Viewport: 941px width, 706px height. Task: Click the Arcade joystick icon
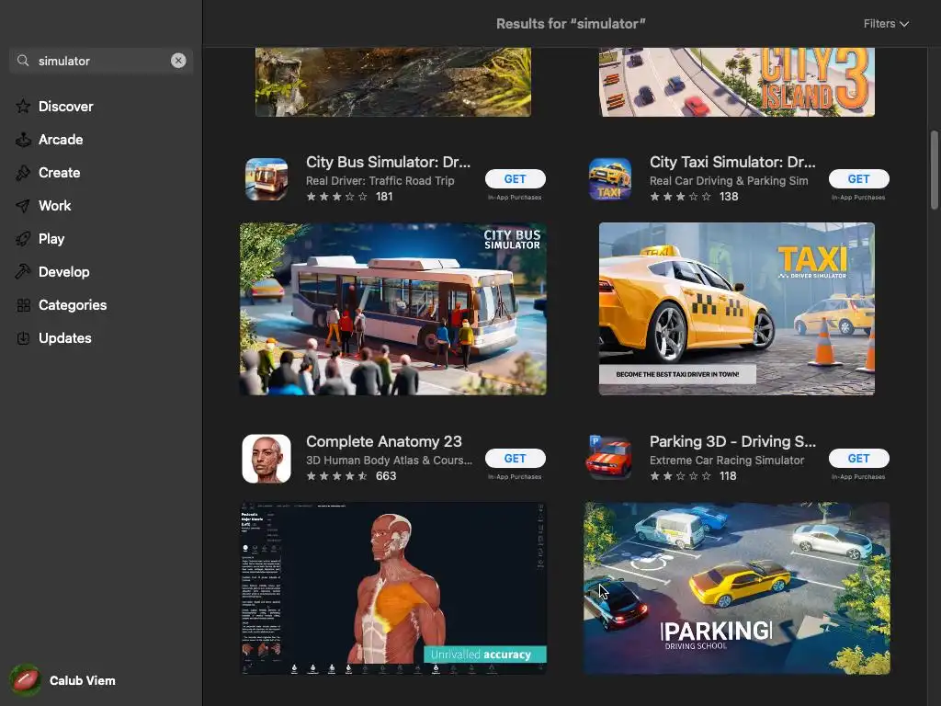pos(23,140)
